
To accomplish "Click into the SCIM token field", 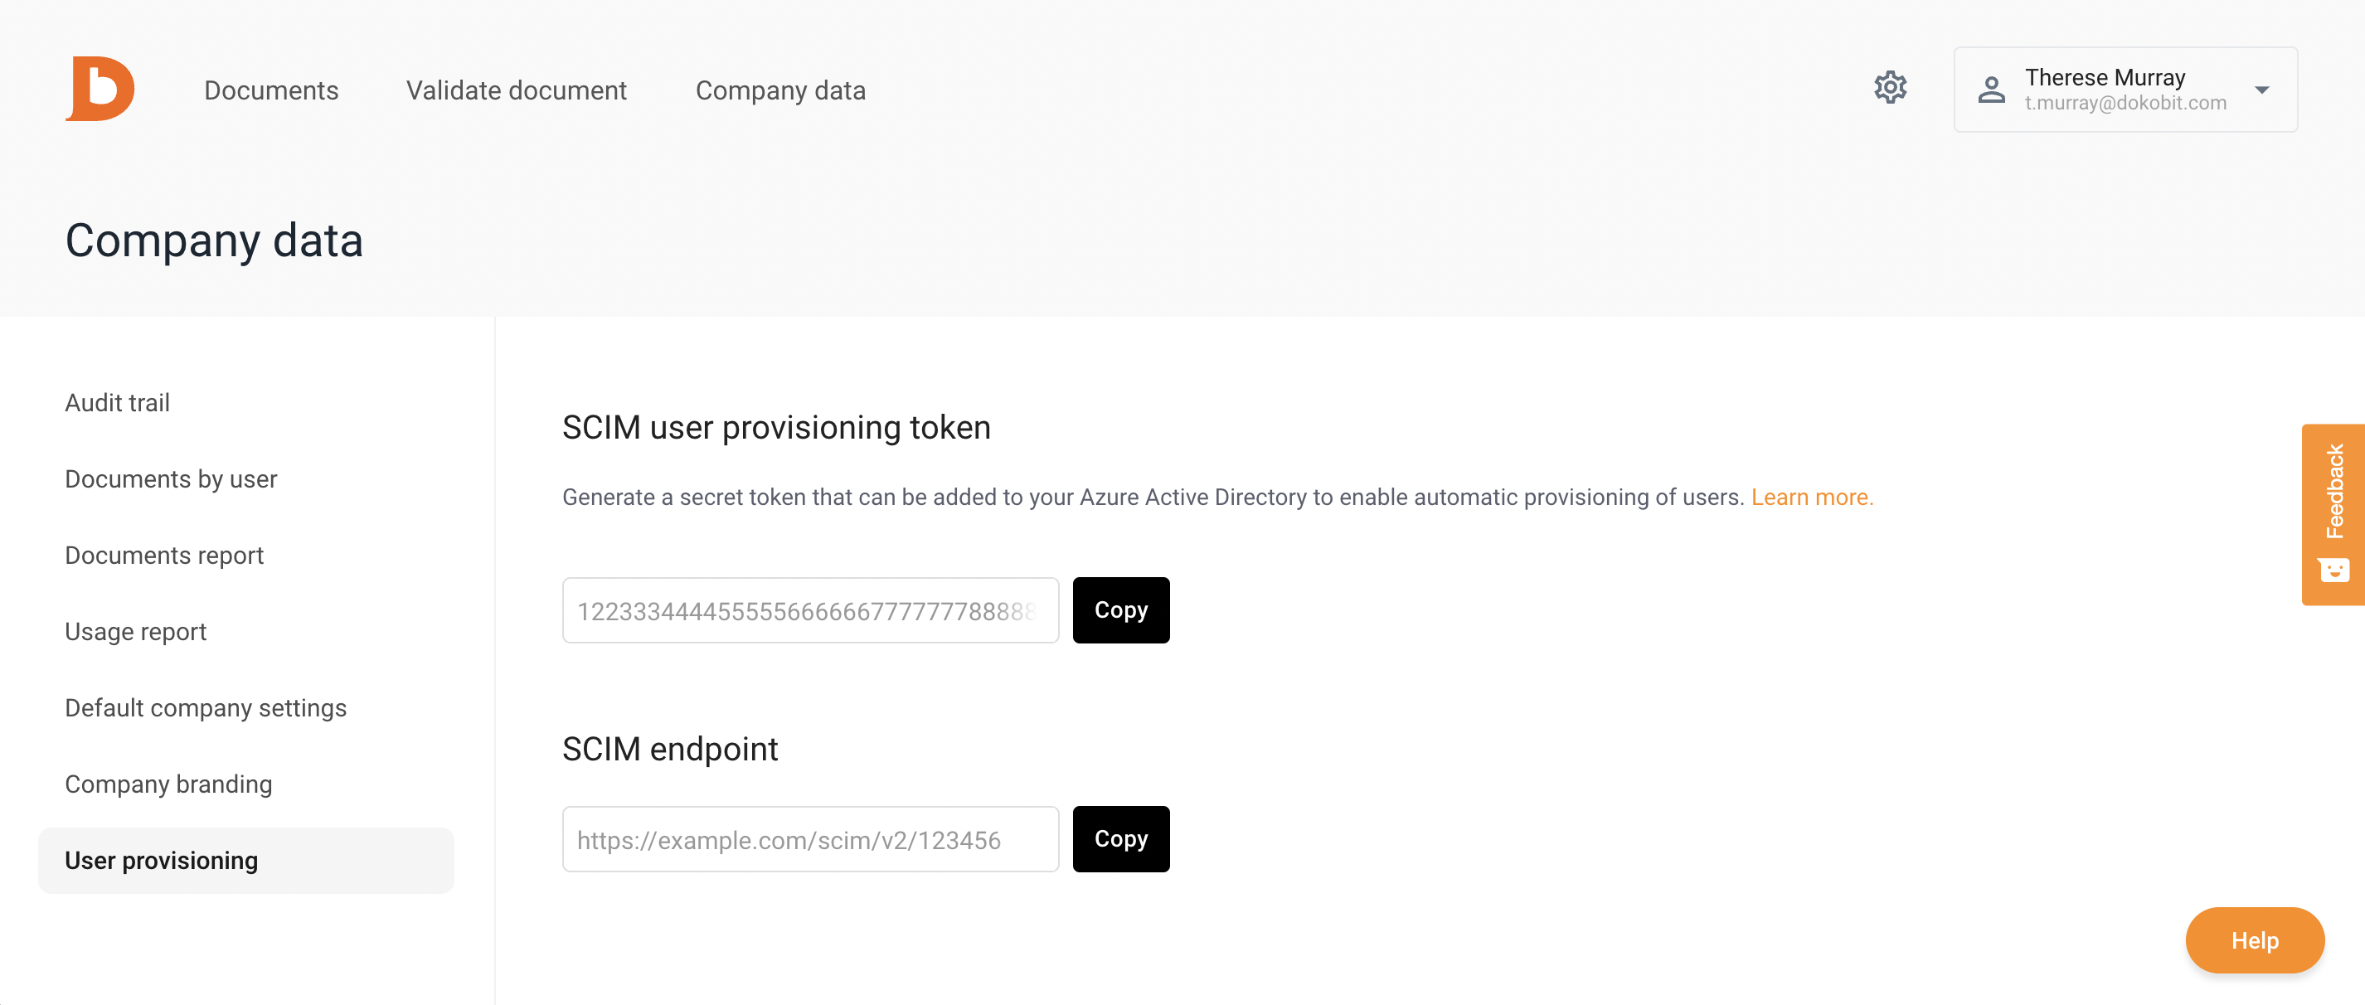I will click(809, 610).
